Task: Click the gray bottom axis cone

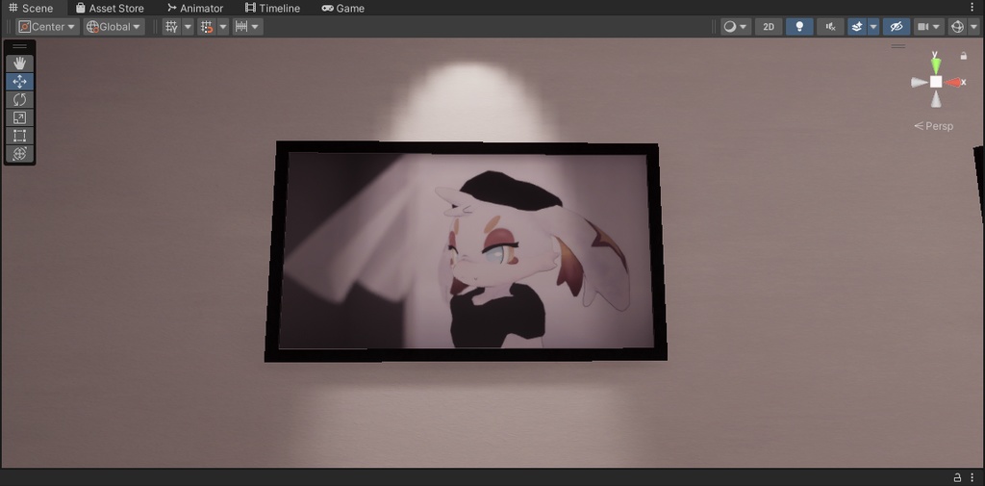Action: tap(936, 99)
